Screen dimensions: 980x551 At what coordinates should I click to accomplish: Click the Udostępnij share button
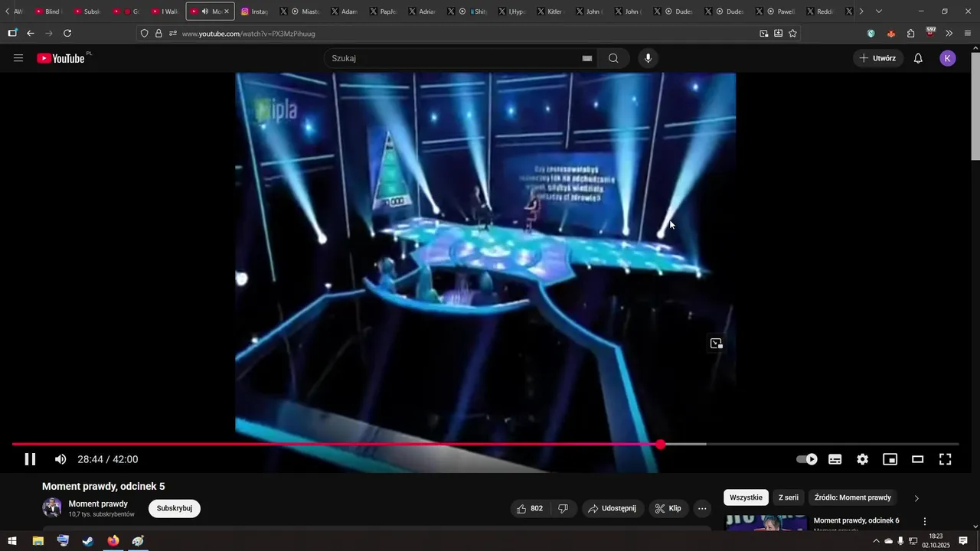[612, 508]
